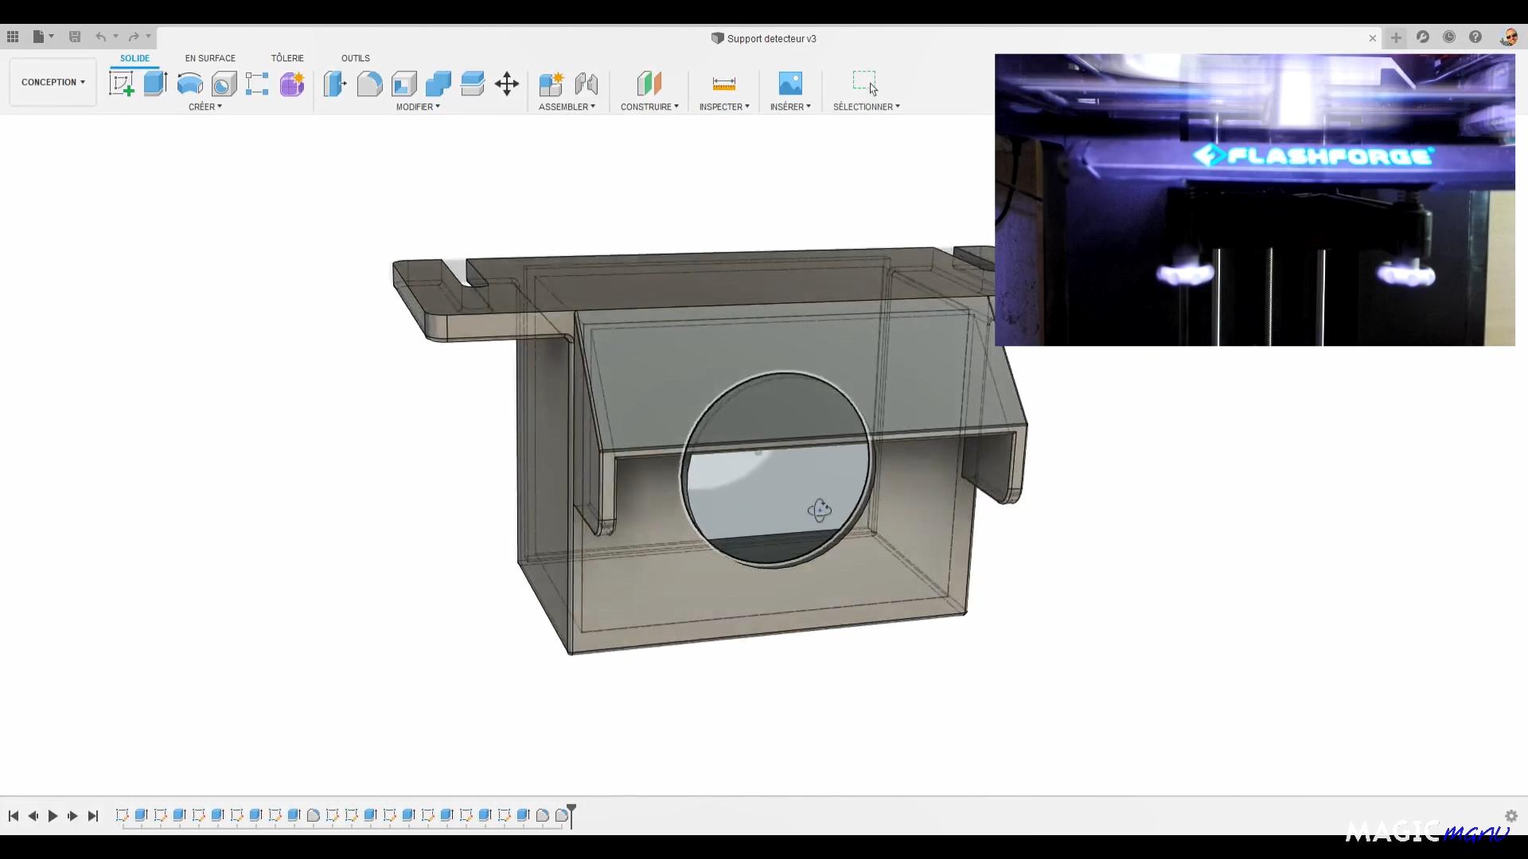
Task: Select the Revolve tool icon
Action: [x=189, y=84]
